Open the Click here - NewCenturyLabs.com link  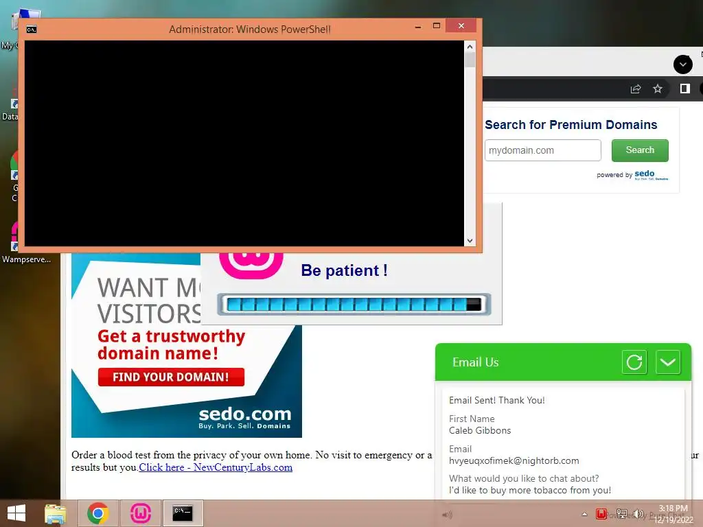(216, 467)
